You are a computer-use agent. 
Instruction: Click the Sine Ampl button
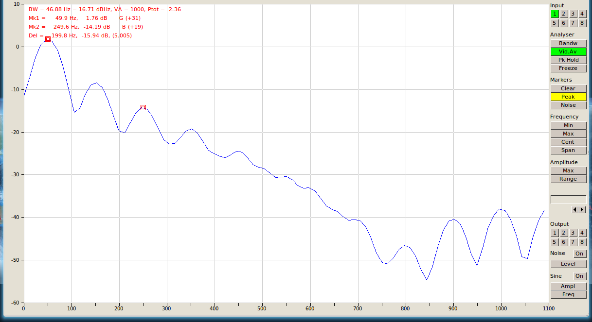[x=568, y=287]
